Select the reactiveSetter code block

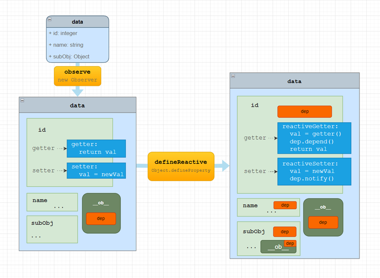315,172
